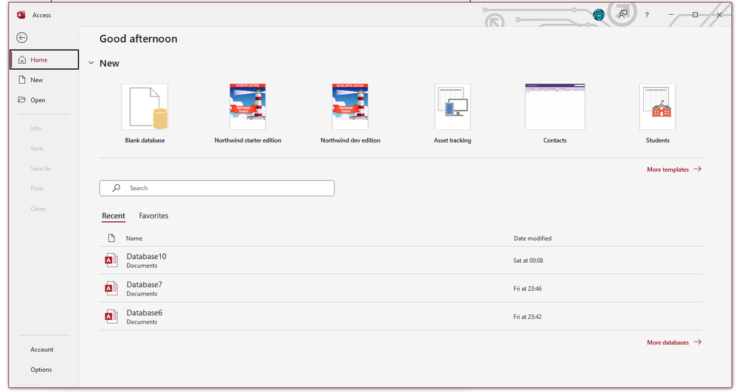Click the Search input field
Image resolution: width=741 pixels, height=392 pixels.
tap(217, 188)
